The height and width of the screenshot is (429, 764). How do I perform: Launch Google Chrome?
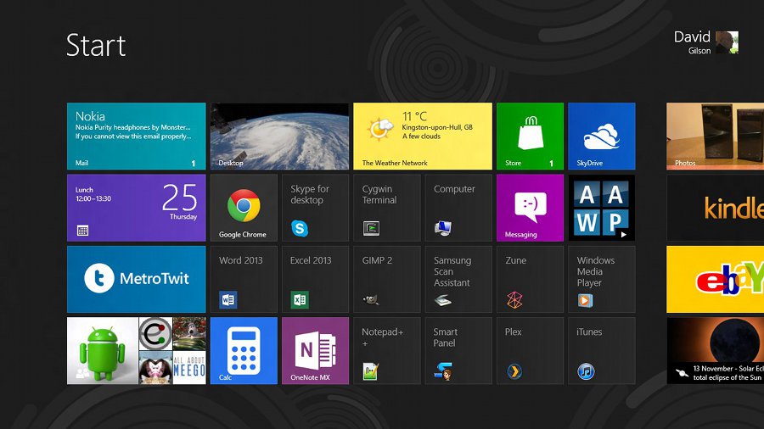pyautogui.click(x=244, y=208)
